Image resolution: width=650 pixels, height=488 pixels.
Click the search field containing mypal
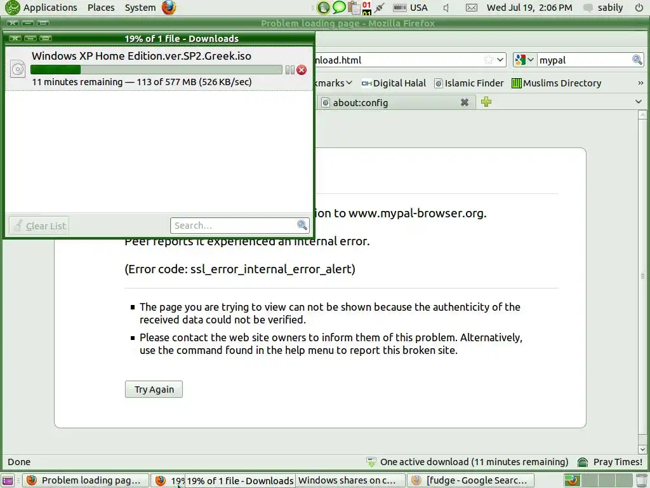click(x=584, y=60)
